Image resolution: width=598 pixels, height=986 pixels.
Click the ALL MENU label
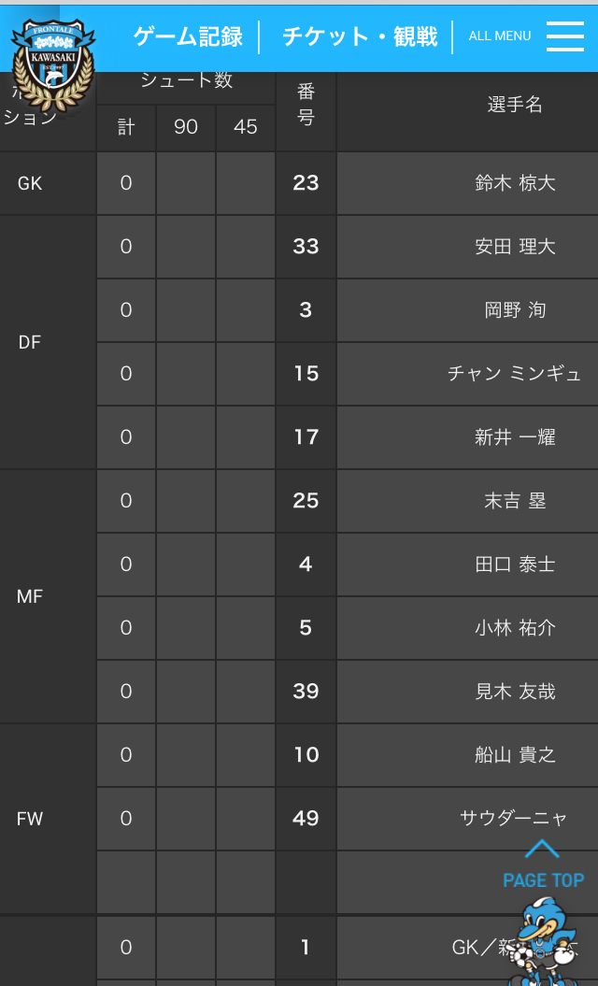pyautogui.click(x=499, y=36)
